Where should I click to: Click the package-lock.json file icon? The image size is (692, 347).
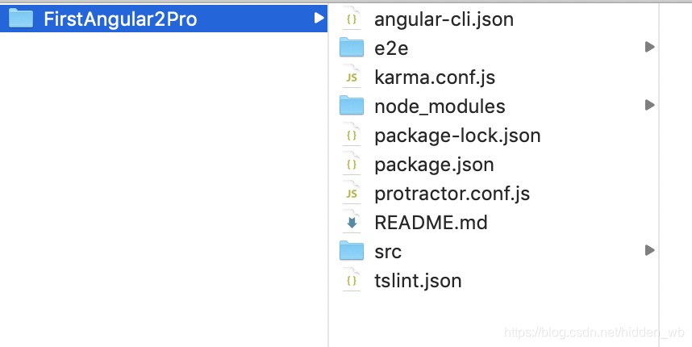(352, 135)
